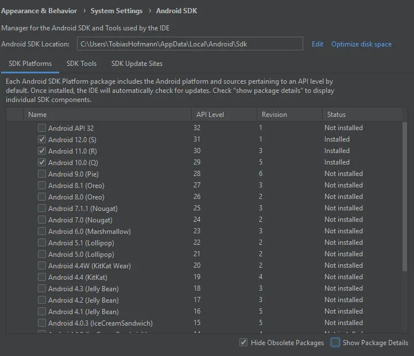The image size is (414, 356).
Task: Enable the Android 9.0 (Pie) checkbox
Action: click(x=42, y=174)
